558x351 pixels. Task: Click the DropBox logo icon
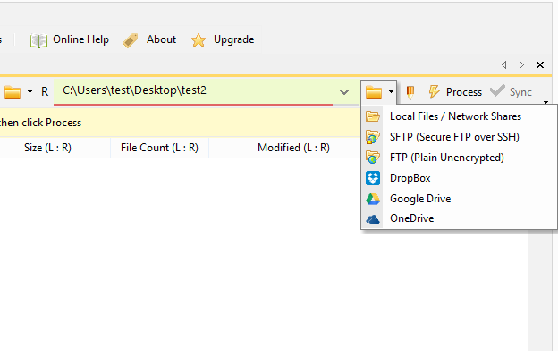point(373,178)
